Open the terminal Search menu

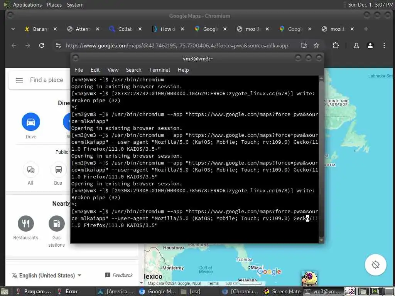click(x=133, y=70)
